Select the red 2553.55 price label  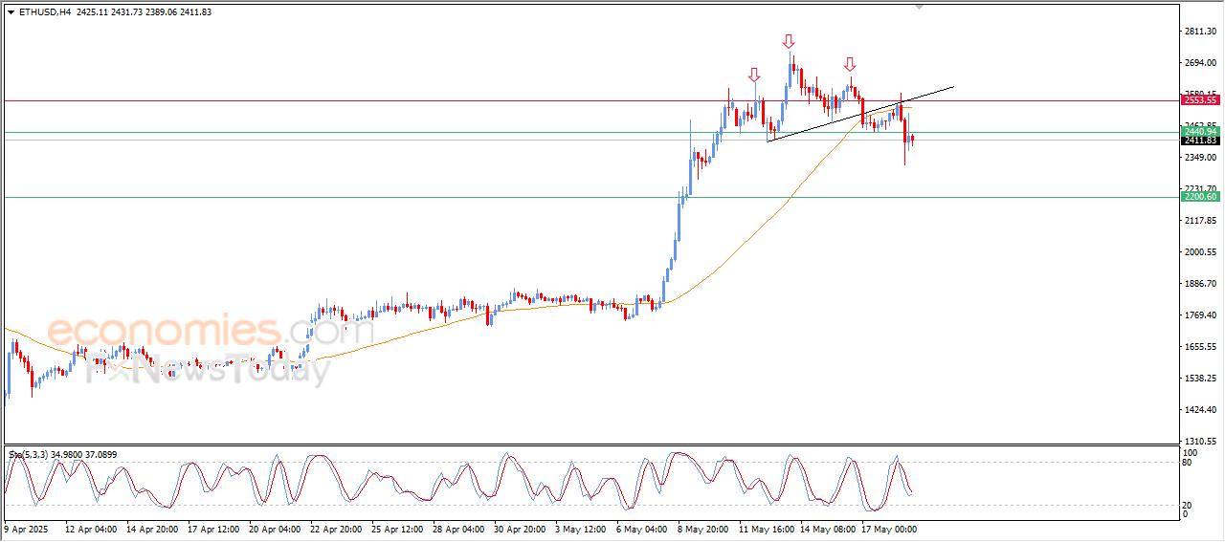(x=1199, y=100)
